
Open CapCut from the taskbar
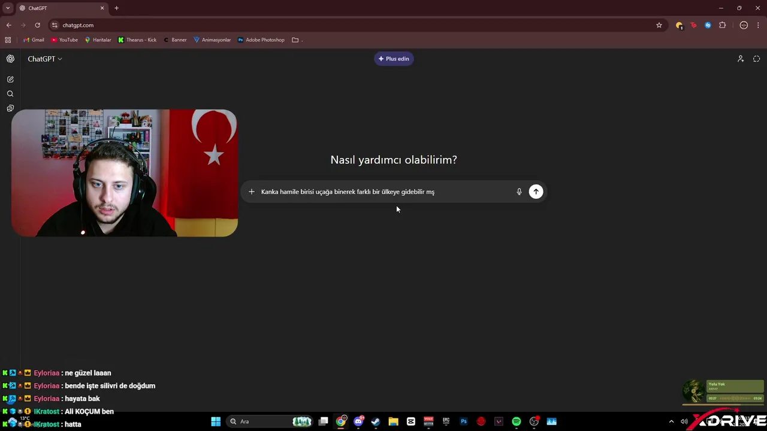pyautogui.click(x=410, y=421)
